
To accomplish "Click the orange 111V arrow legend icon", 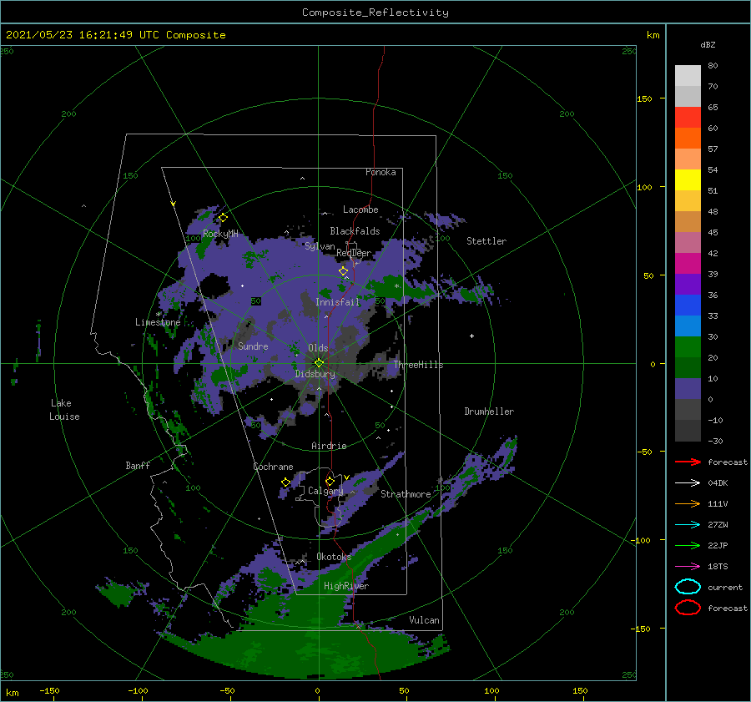I will tap(688, 503).
